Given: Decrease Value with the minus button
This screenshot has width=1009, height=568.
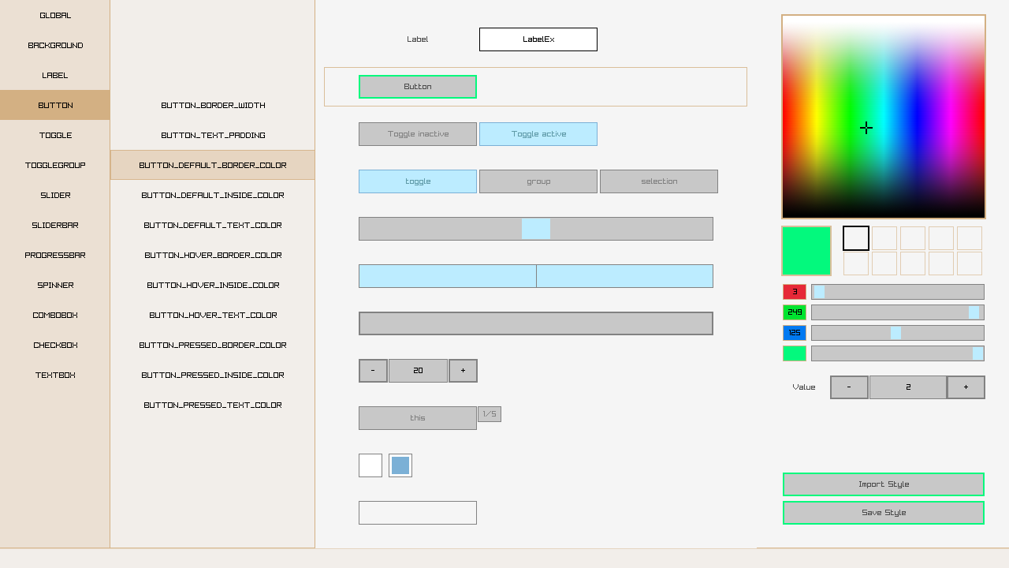Looking at the screenshot, I should pos(849,387).
